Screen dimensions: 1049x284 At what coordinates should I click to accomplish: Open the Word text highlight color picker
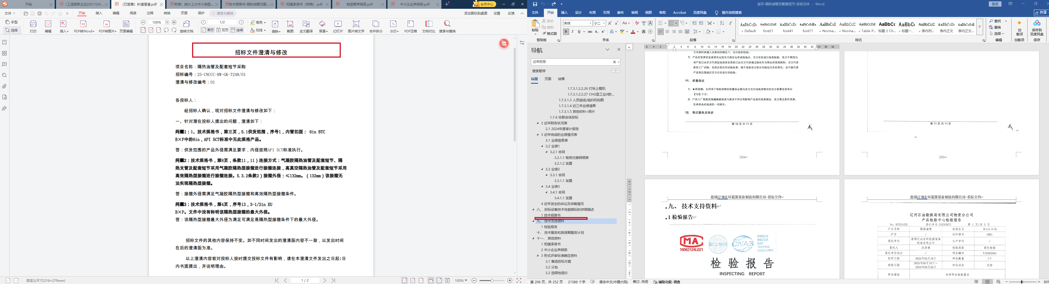tap(622, 32)
